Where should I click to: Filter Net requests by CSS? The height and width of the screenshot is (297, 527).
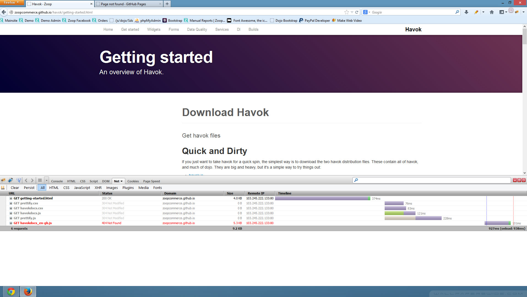pos(66,188)
